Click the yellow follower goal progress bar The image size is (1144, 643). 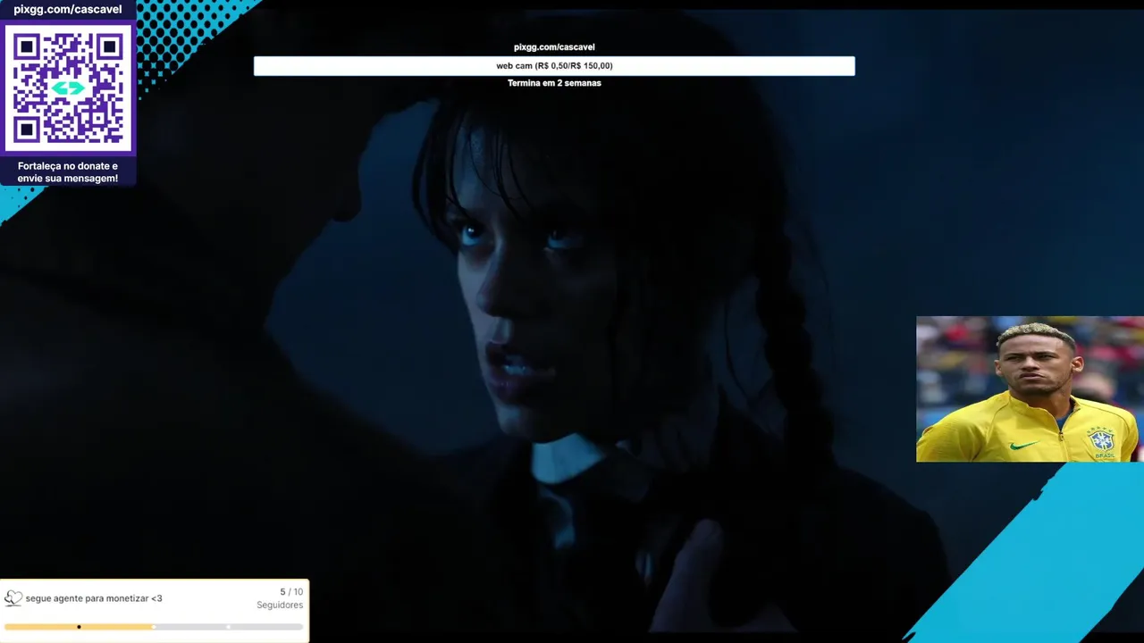(154, 627)
